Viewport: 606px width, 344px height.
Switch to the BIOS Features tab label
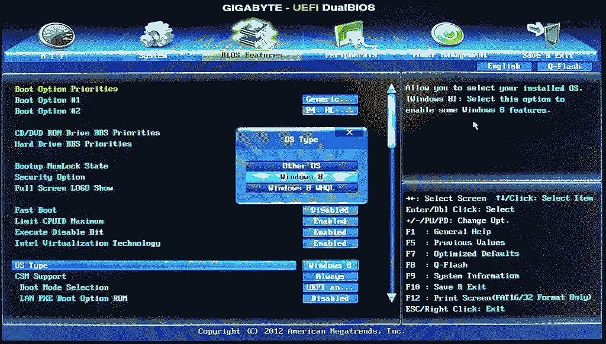click(252, 55)
